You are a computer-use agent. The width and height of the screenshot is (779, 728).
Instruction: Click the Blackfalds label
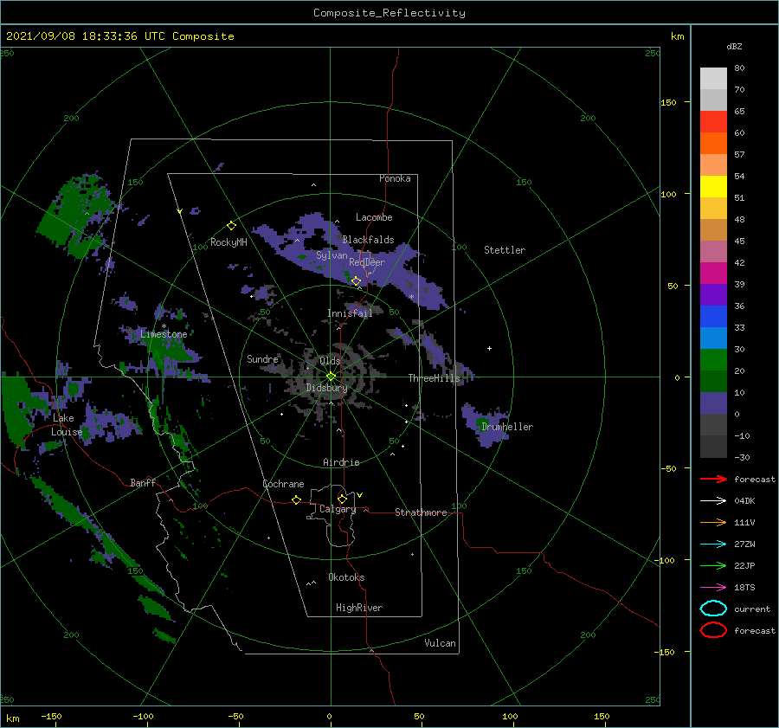point(368,240)
